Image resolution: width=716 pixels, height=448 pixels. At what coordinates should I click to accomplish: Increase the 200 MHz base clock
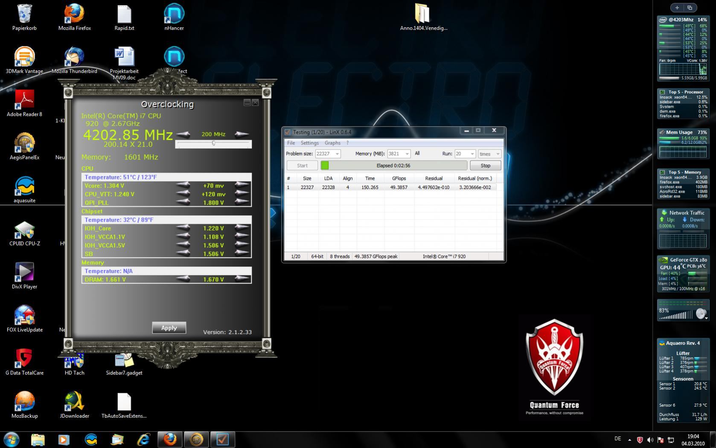click(x=242, y=134)
